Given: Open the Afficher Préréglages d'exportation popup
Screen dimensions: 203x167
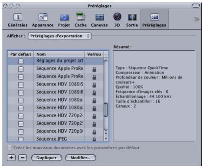Looking at the screenshot, I should (60, 36).
